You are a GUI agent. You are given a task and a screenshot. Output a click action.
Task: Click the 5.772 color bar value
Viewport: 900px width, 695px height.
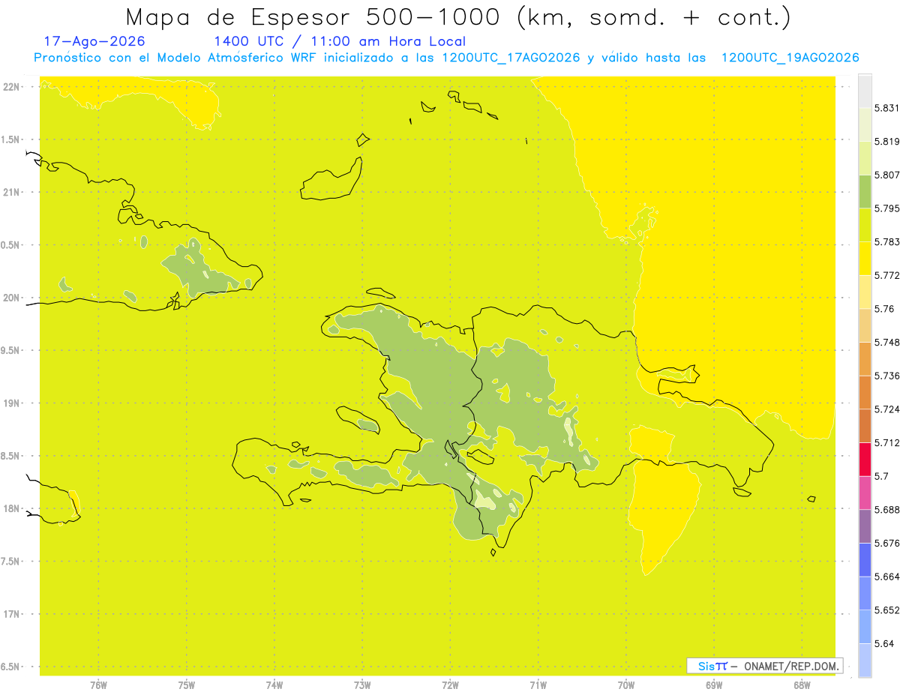[x=887, y=275]
